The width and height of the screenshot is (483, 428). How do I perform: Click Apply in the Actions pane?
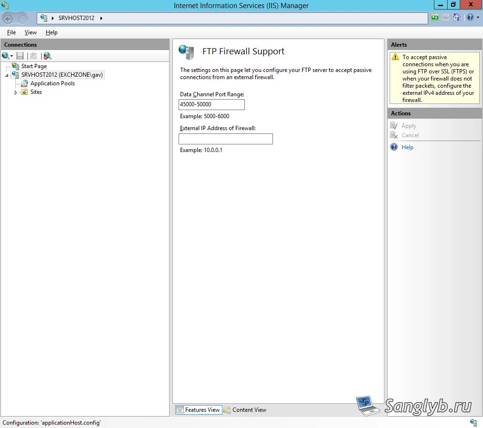pos(409,126)
